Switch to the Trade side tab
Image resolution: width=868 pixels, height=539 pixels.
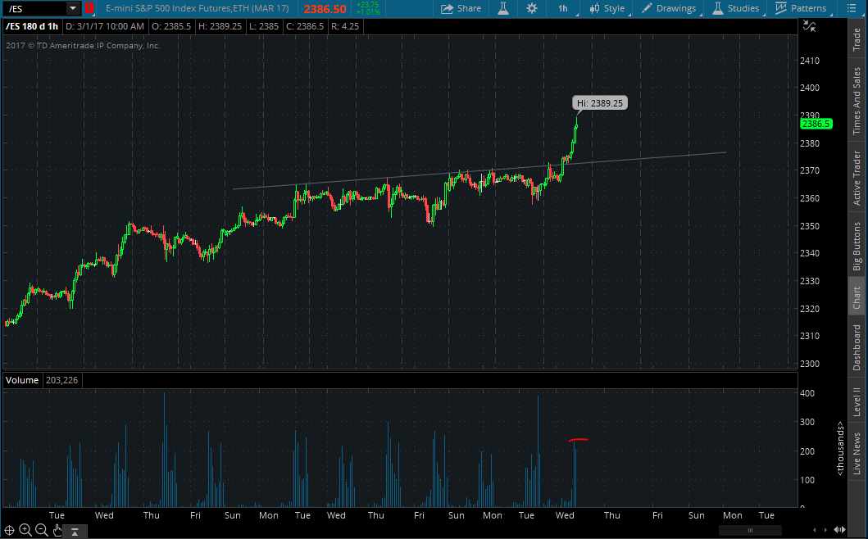[x=857, y=38]
